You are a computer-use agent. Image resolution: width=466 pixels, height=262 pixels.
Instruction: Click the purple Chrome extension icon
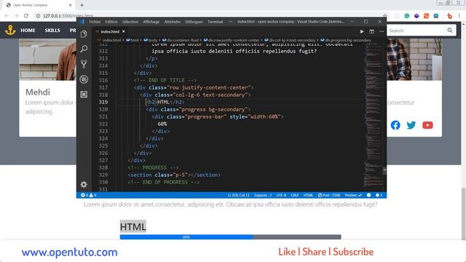click(416, 16)
